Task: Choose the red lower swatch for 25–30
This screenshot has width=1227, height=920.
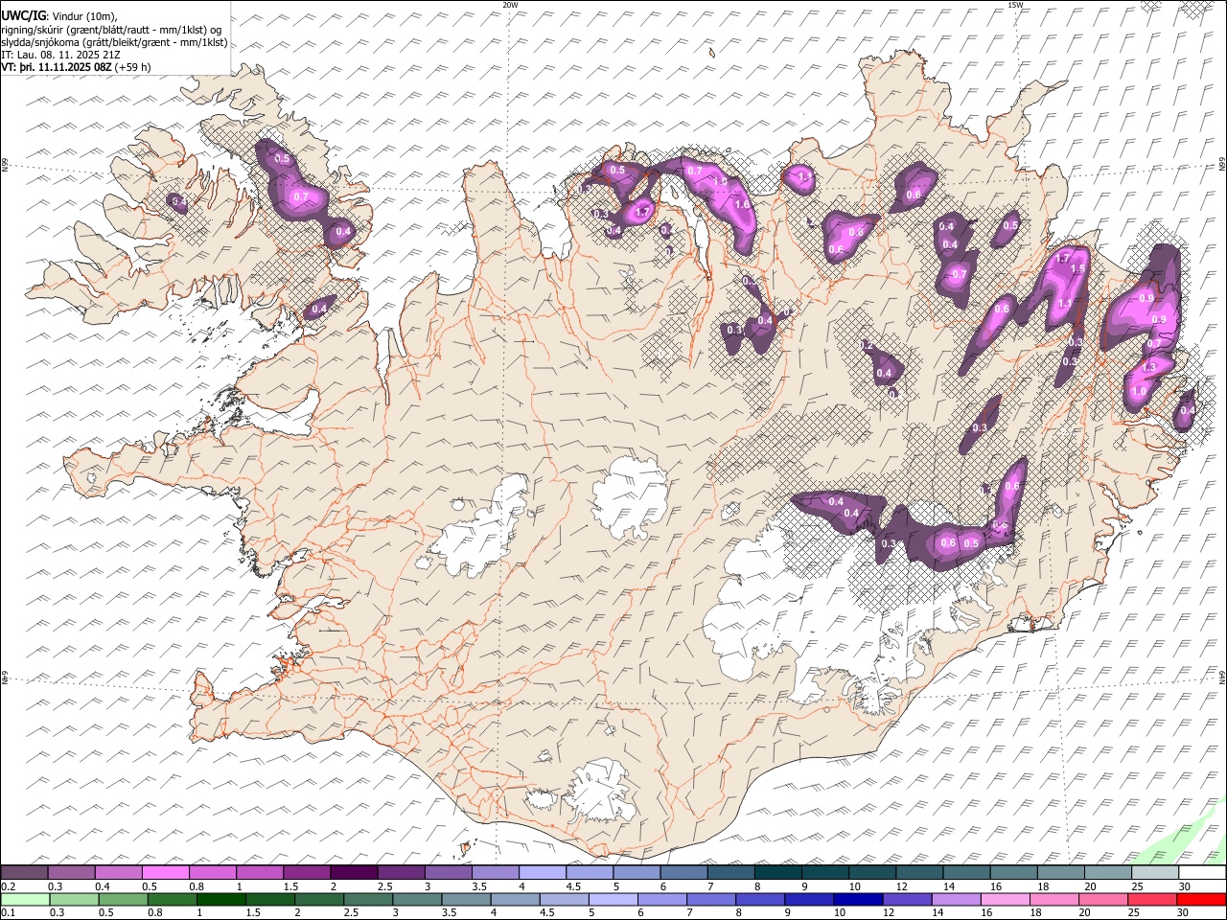Action: coord(1151,899)
